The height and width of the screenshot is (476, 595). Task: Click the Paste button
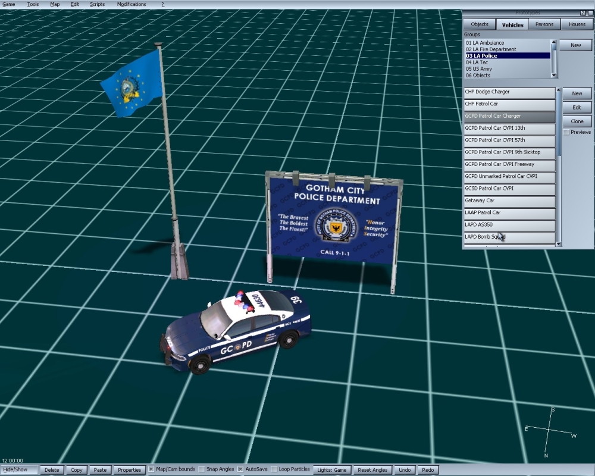(x=100, y=470)
